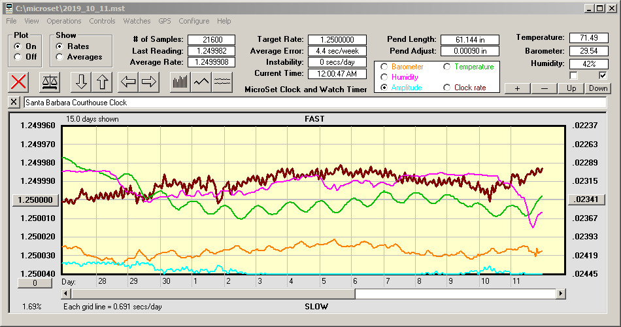This screenshot has width=621, height=327.
Task: Click the red X delete icon
Action: click(x=20, y=82)
